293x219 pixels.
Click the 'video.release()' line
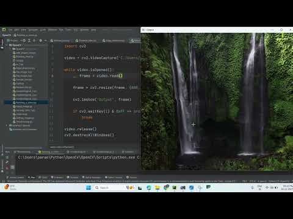click(81, 129)
